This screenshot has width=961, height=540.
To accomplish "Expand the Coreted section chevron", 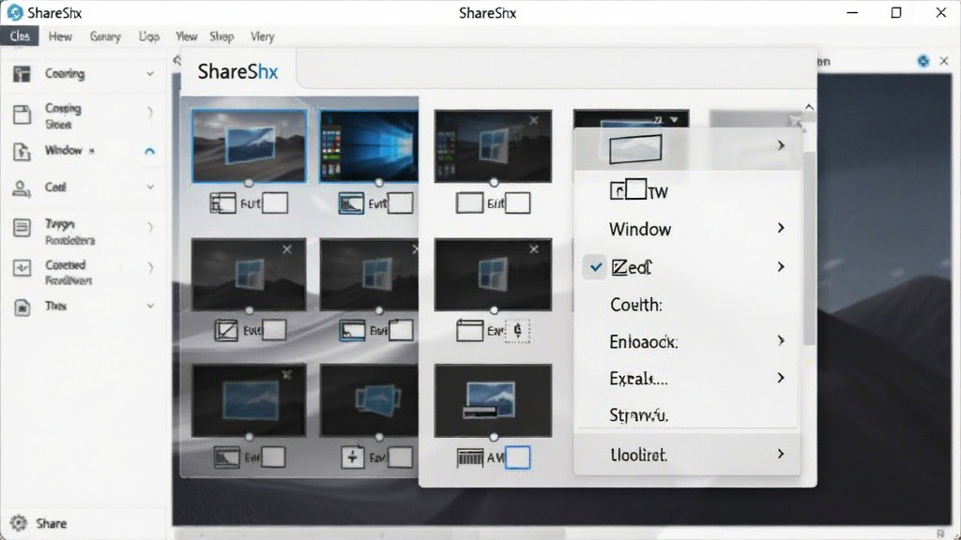I will (x=150, y=267).
